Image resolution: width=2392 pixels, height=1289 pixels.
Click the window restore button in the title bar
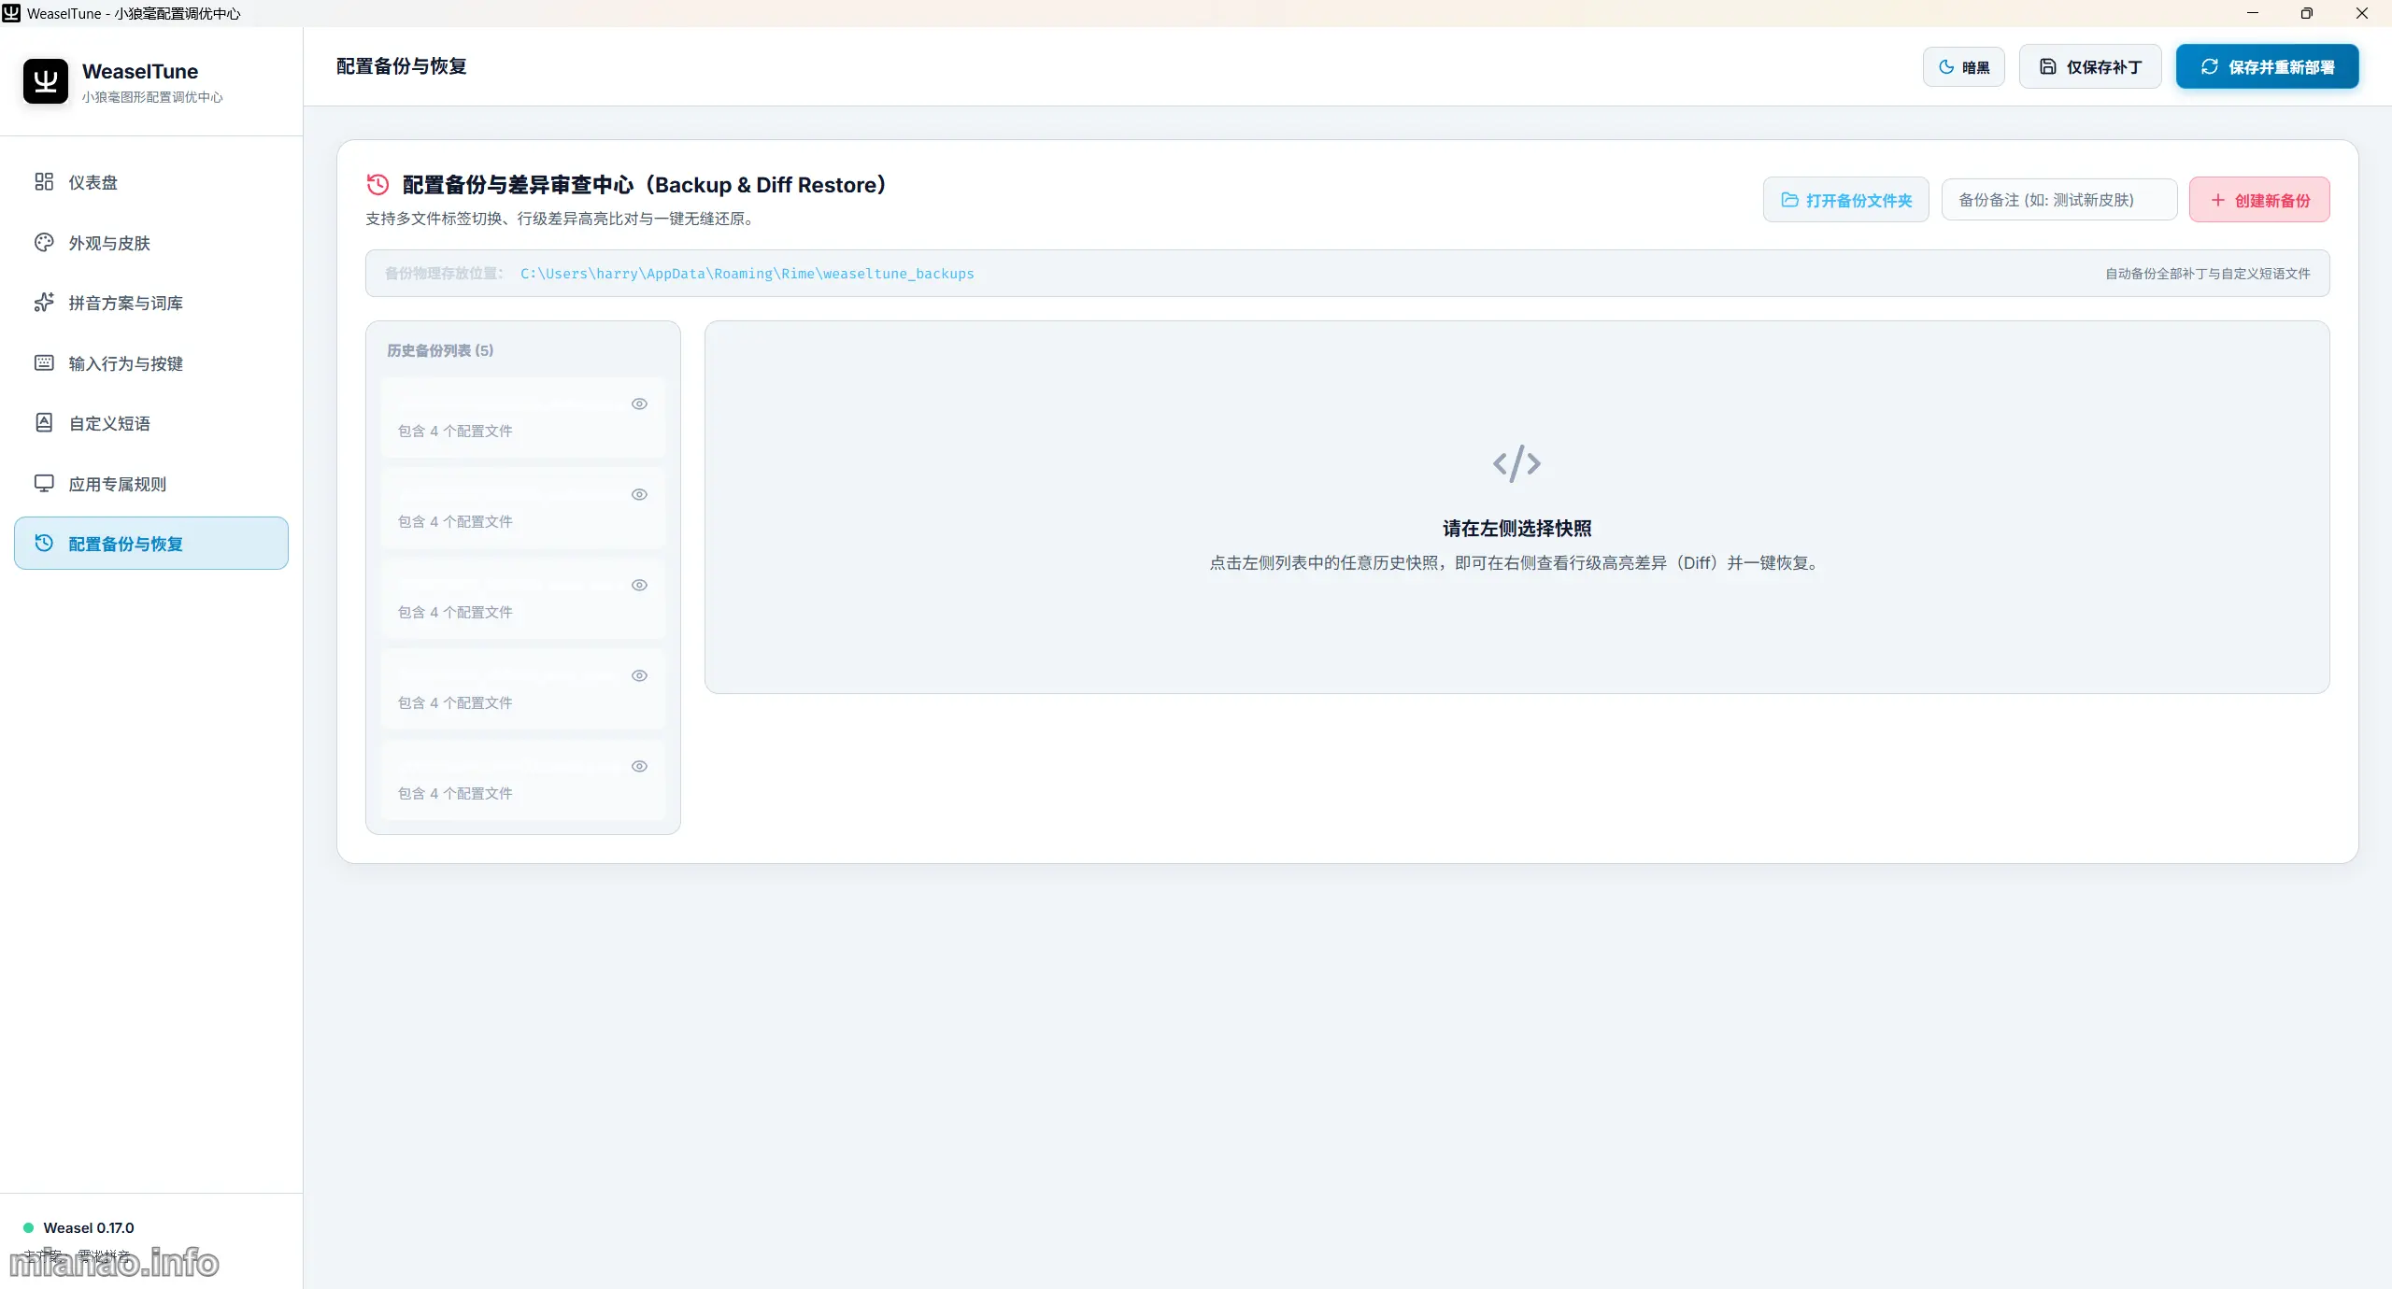click(x=2307, y=13)
